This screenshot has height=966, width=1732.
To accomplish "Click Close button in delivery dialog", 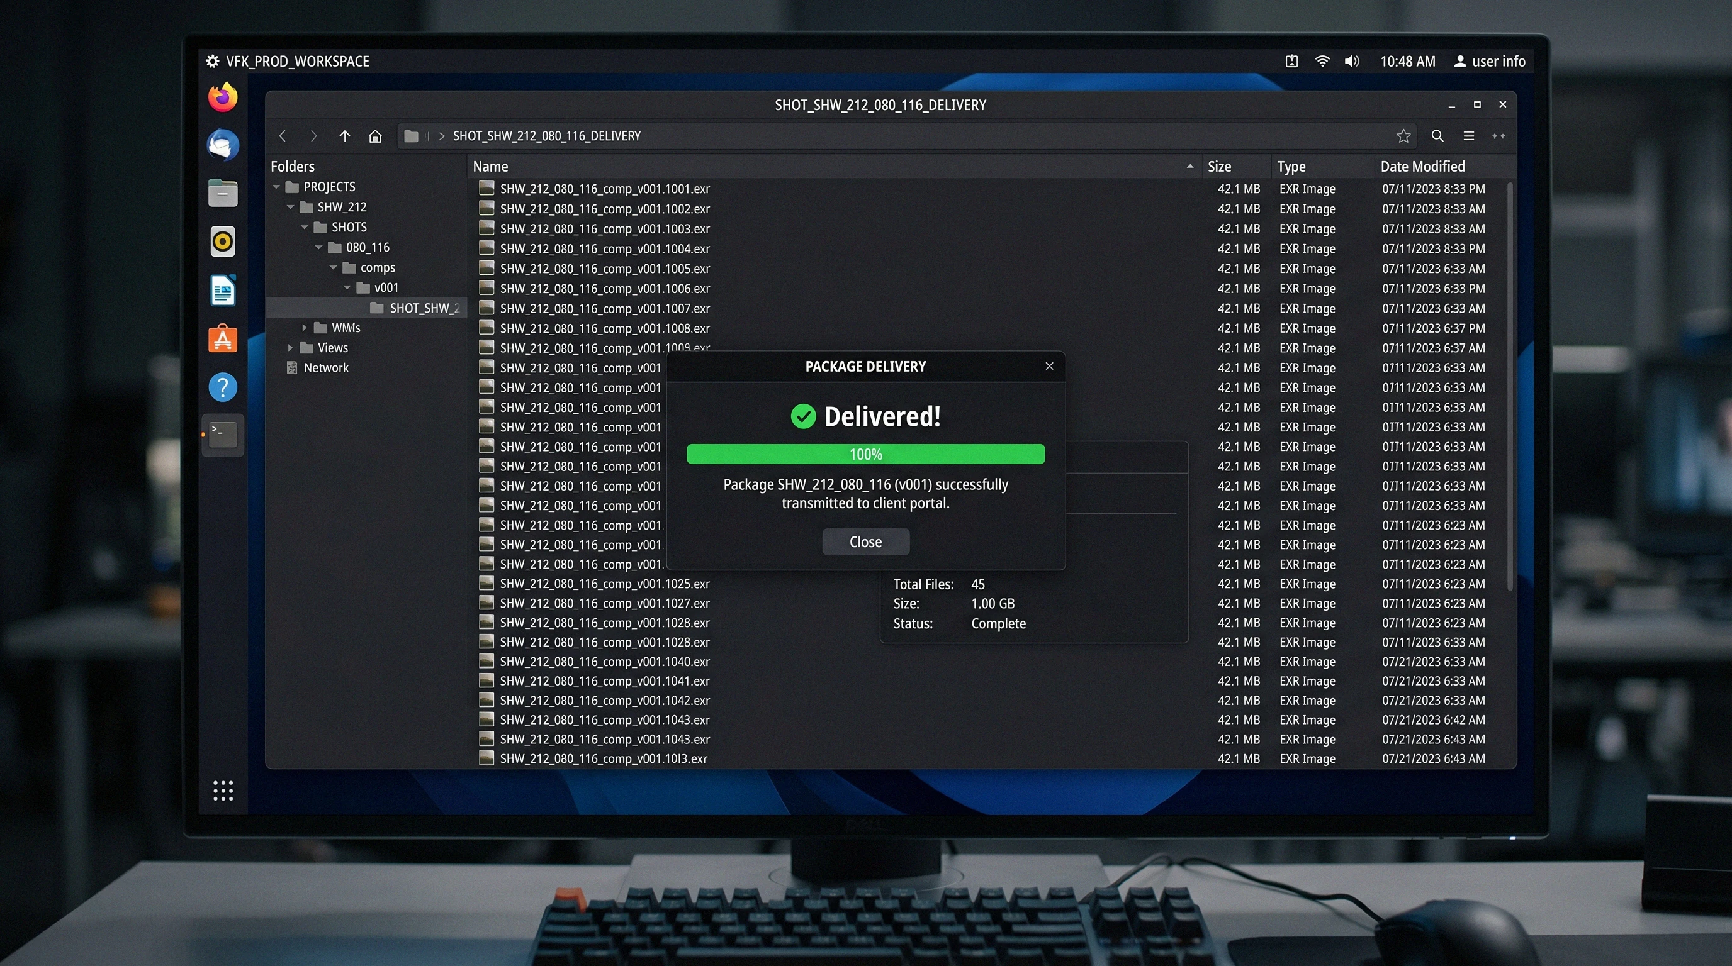I will 865,541.
